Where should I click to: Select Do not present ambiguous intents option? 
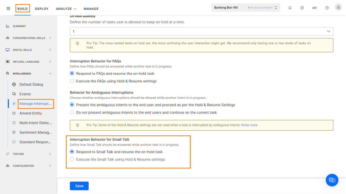point(72,112)
